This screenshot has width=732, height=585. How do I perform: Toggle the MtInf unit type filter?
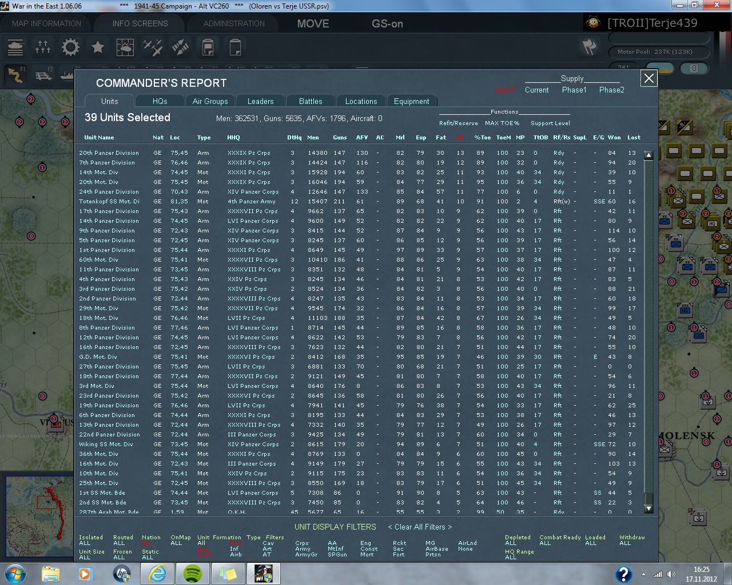[x=336, y=549]
